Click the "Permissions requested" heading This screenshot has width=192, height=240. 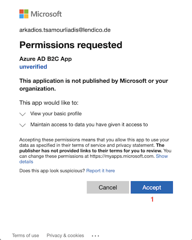pos(71,45)
